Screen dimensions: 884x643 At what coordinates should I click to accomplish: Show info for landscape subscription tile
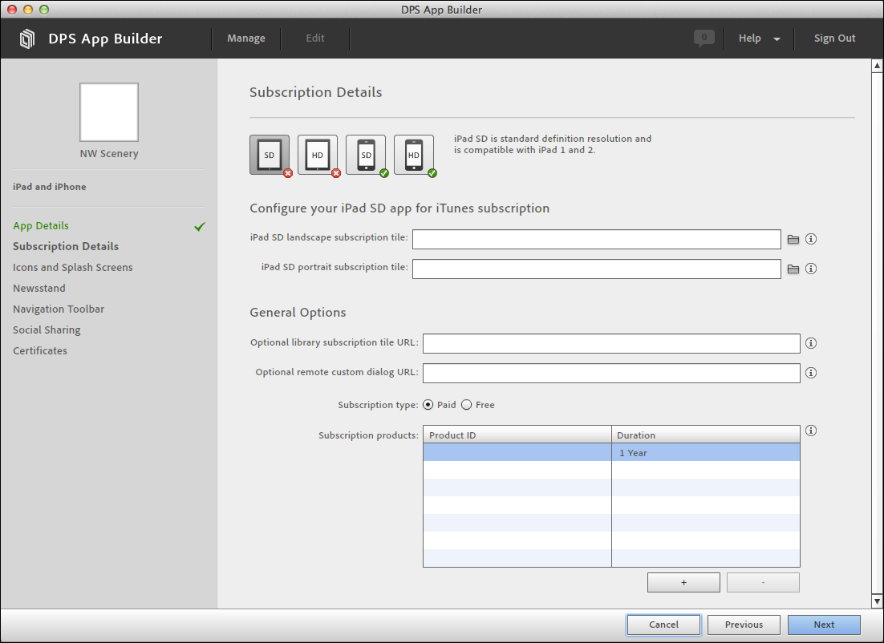(811, 239)
